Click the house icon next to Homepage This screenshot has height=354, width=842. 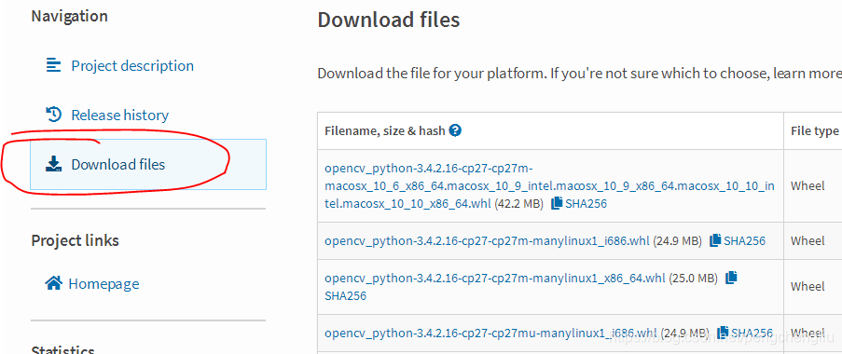coord(54,282)
